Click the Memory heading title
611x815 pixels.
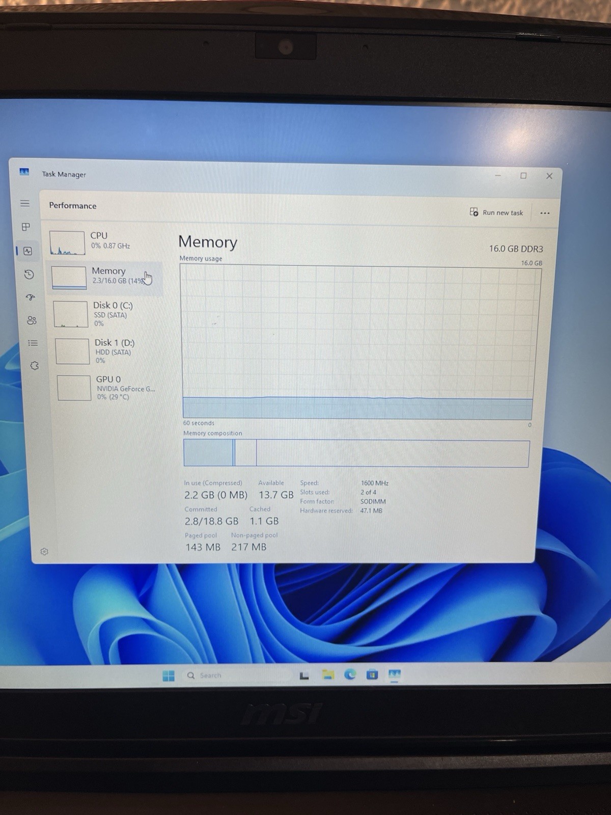coord(208,242)
